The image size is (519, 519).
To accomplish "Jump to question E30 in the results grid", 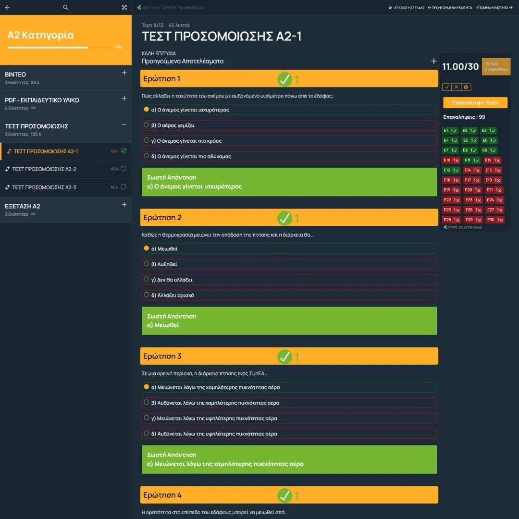I will pos(495,220).
